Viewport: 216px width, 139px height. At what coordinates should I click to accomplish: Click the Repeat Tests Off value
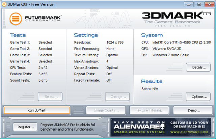[109, 74]
